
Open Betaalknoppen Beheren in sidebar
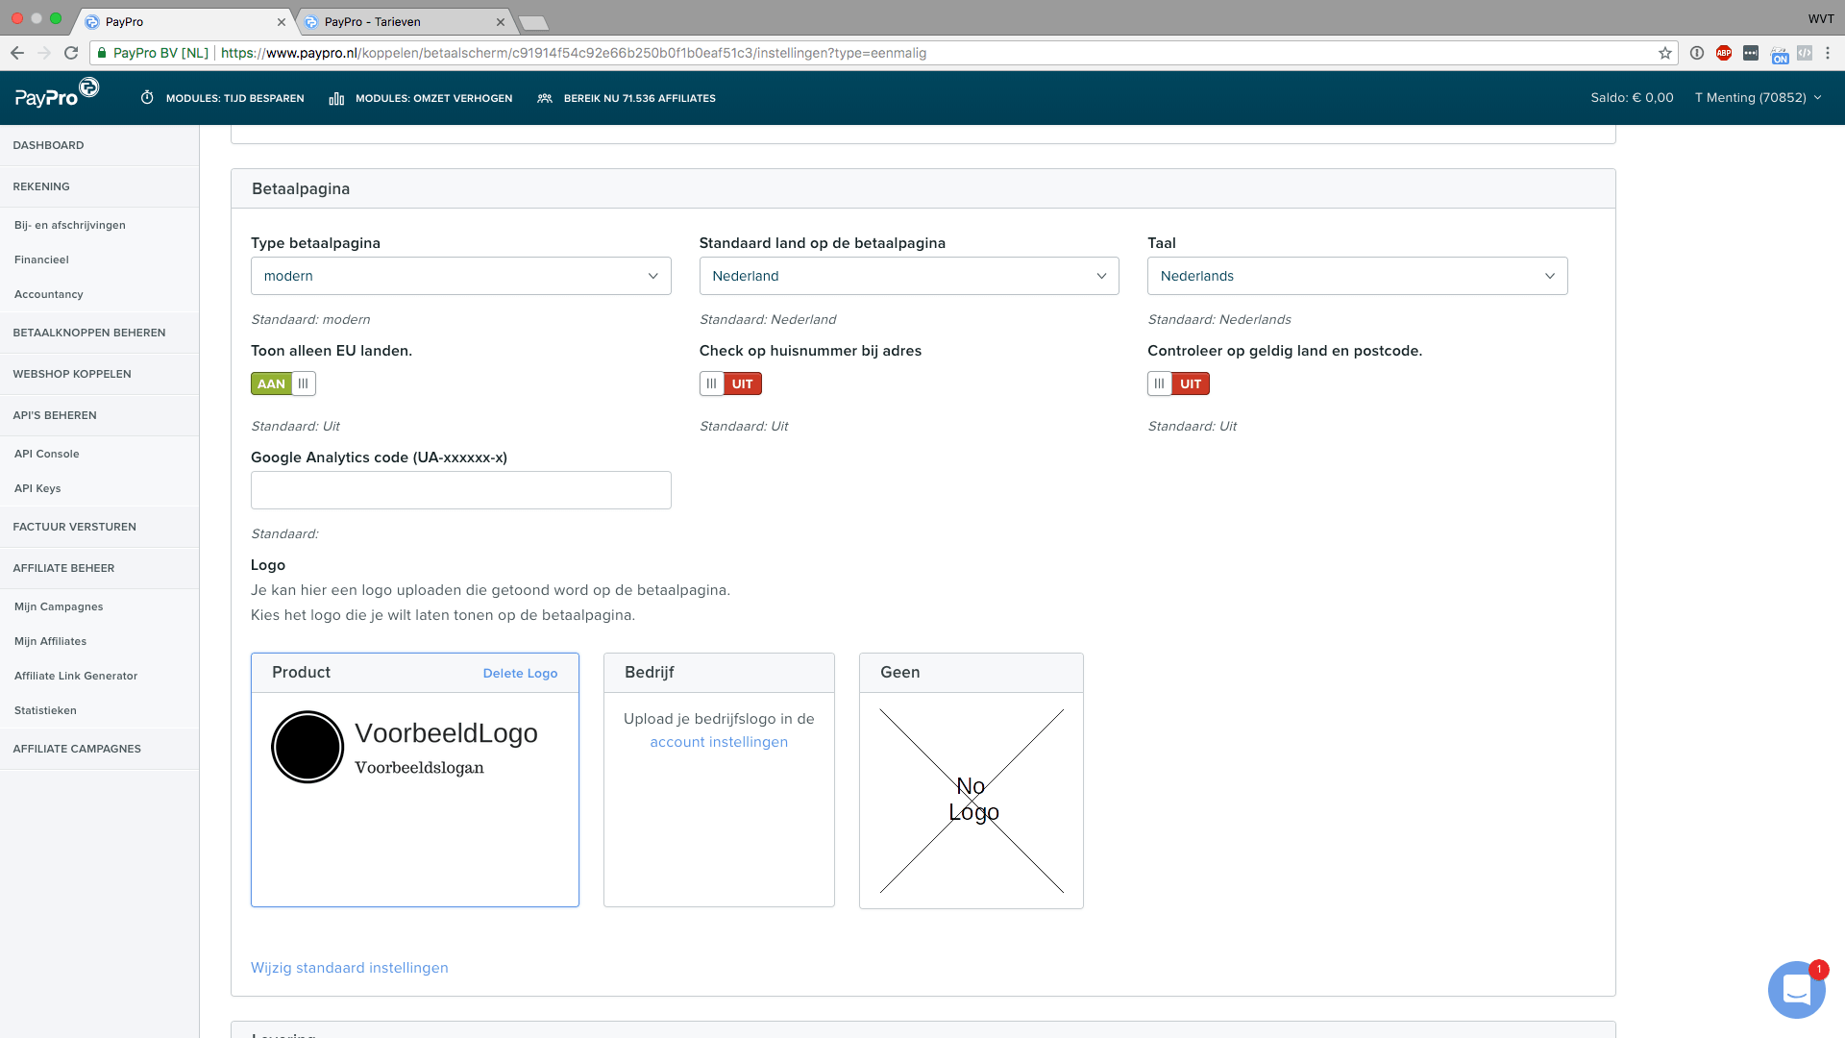pyautogui.click(x=99, y=333)
